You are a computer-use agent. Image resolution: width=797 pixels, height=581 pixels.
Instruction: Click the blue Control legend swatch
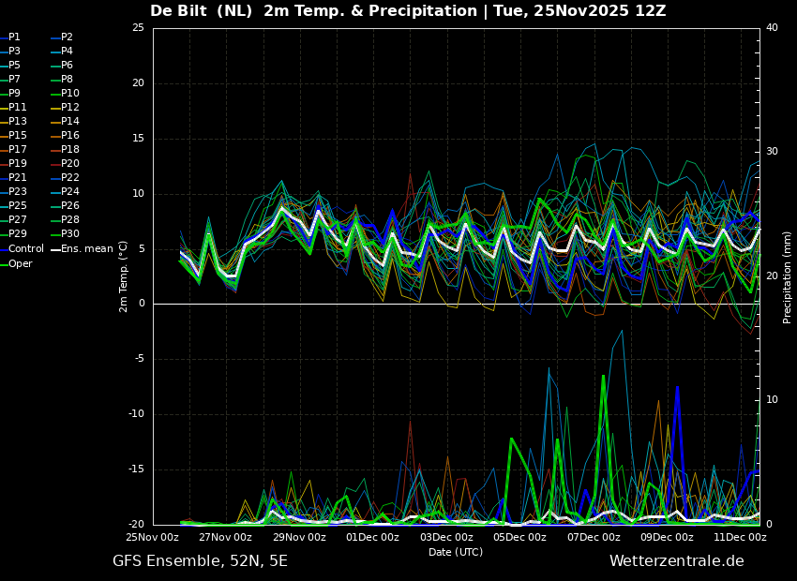[4, 249]
